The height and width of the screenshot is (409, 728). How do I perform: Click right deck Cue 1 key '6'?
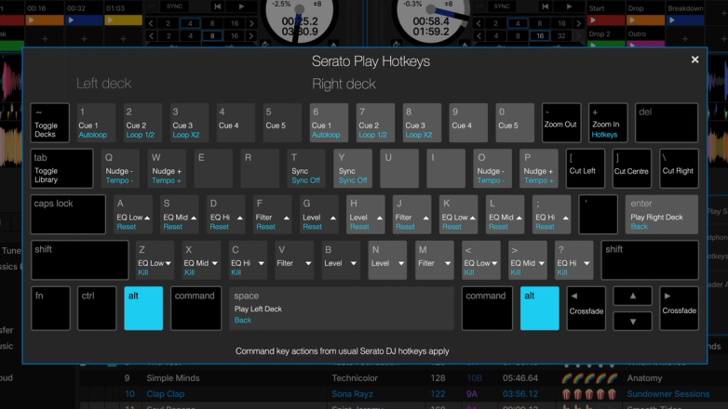tap(329, 123)
